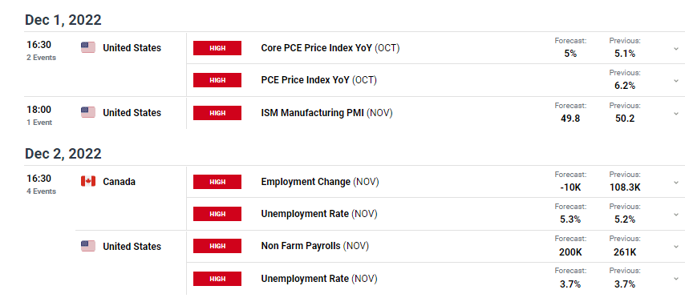Image resolution: width=685 pixels, height=306 pixels.
Task: Click the HIGH badge for Non Farm Payrolls
Action: pos(217,246)
